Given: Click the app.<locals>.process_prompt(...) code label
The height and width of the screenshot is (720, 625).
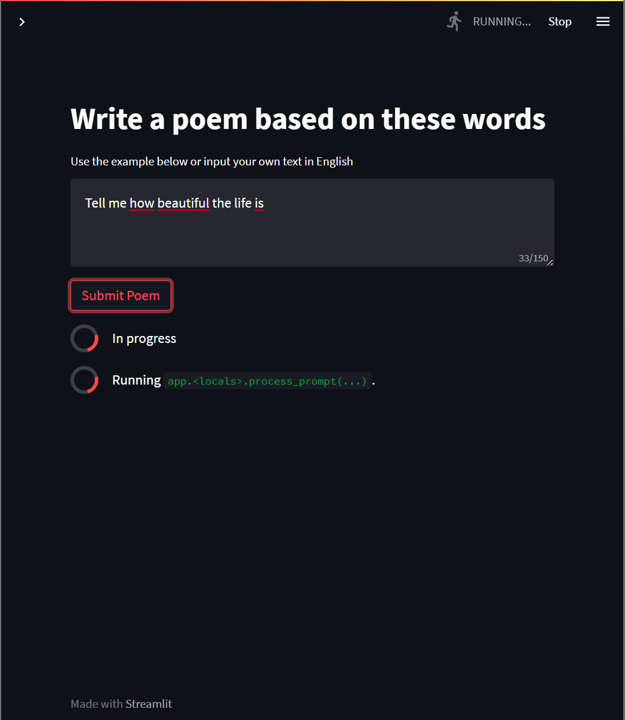Looking at the screenshot, I should click(x=267, y=381).
